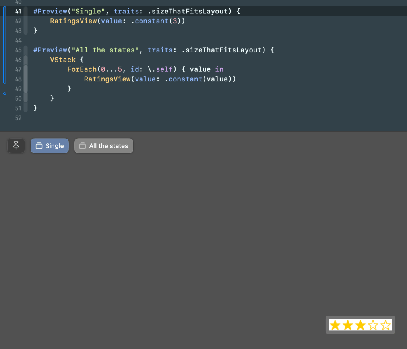Switch to the Single preview tab
The width and height of the screenshot is (407, 349).
(50, 146)
